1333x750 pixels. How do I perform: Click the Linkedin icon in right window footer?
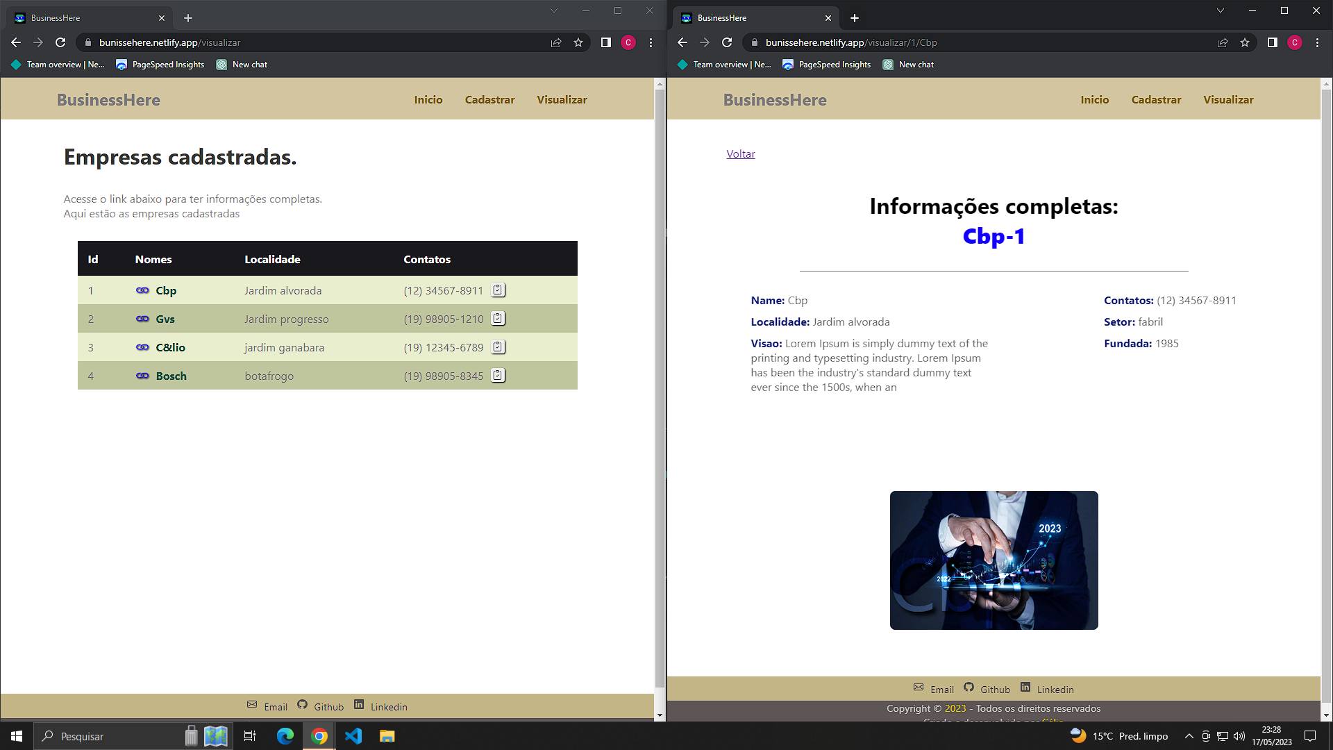1025,687
